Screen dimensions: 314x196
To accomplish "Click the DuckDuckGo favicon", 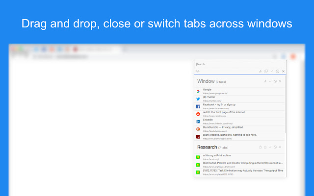I will (x=198, y=129).
